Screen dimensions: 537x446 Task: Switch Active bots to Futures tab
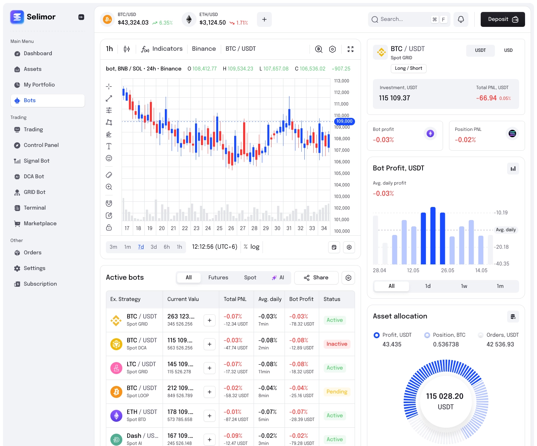coord(218,278)
